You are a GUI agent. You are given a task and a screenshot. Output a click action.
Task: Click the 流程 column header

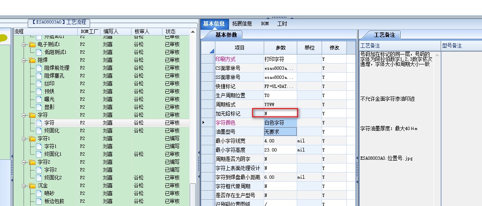pos(45,31)
